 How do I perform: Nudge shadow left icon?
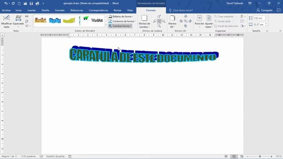tap(155, 21)
